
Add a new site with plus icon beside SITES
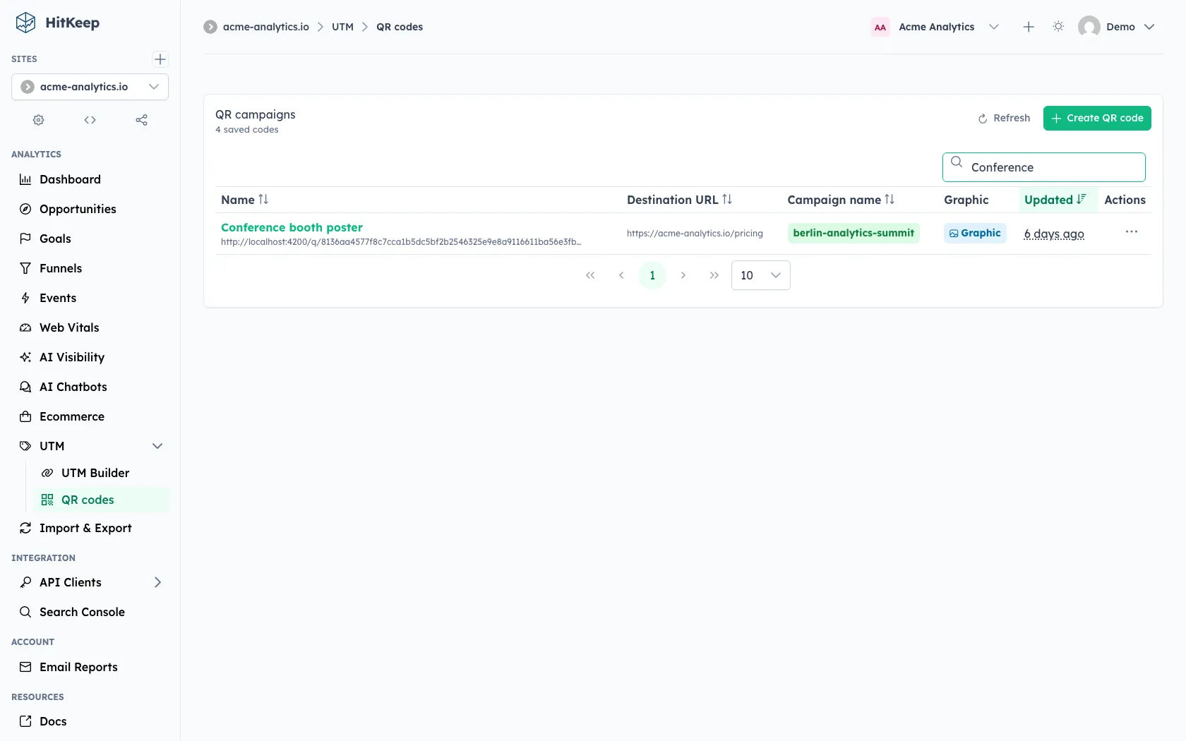[160, 59]
